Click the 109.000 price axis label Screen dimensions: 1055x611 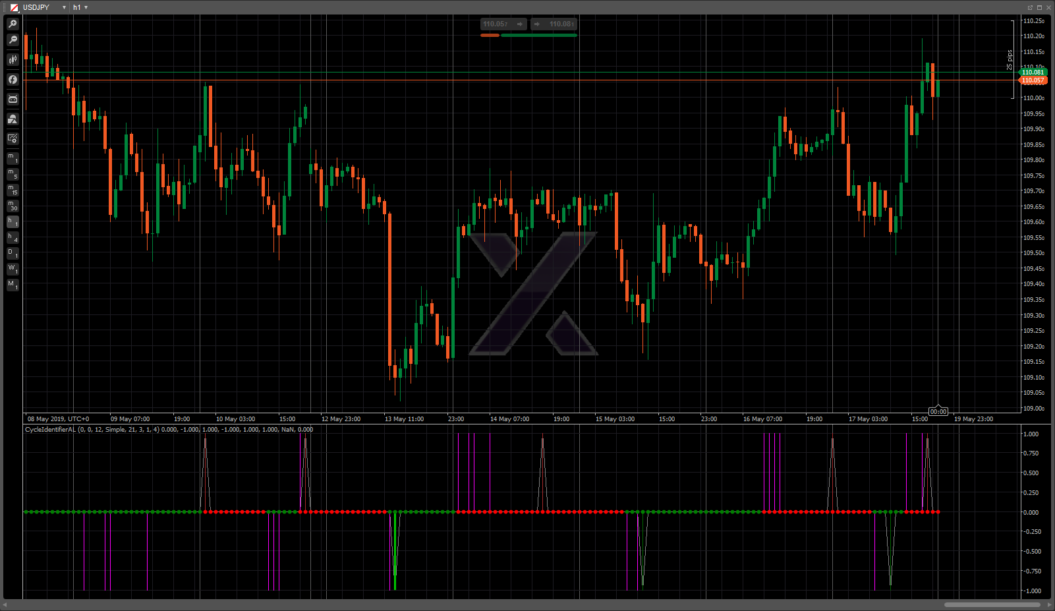tap(1033, 409)
